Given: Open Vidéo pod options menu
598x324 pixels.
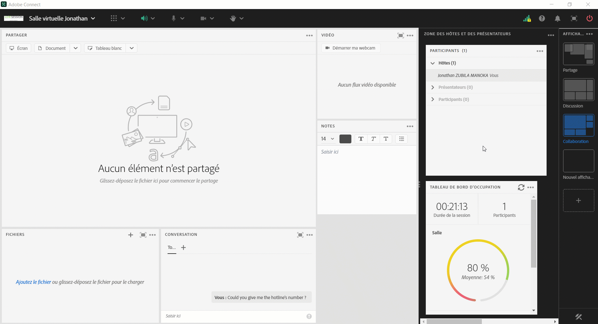Looking at the screenshot, I should click(x=410, y=36).
